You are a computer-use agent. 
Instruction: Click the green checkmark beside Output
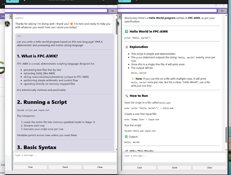(126, 137)
